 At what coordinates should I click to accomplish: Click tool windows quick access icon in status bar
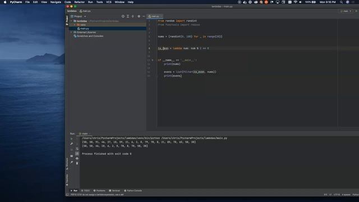67,195
